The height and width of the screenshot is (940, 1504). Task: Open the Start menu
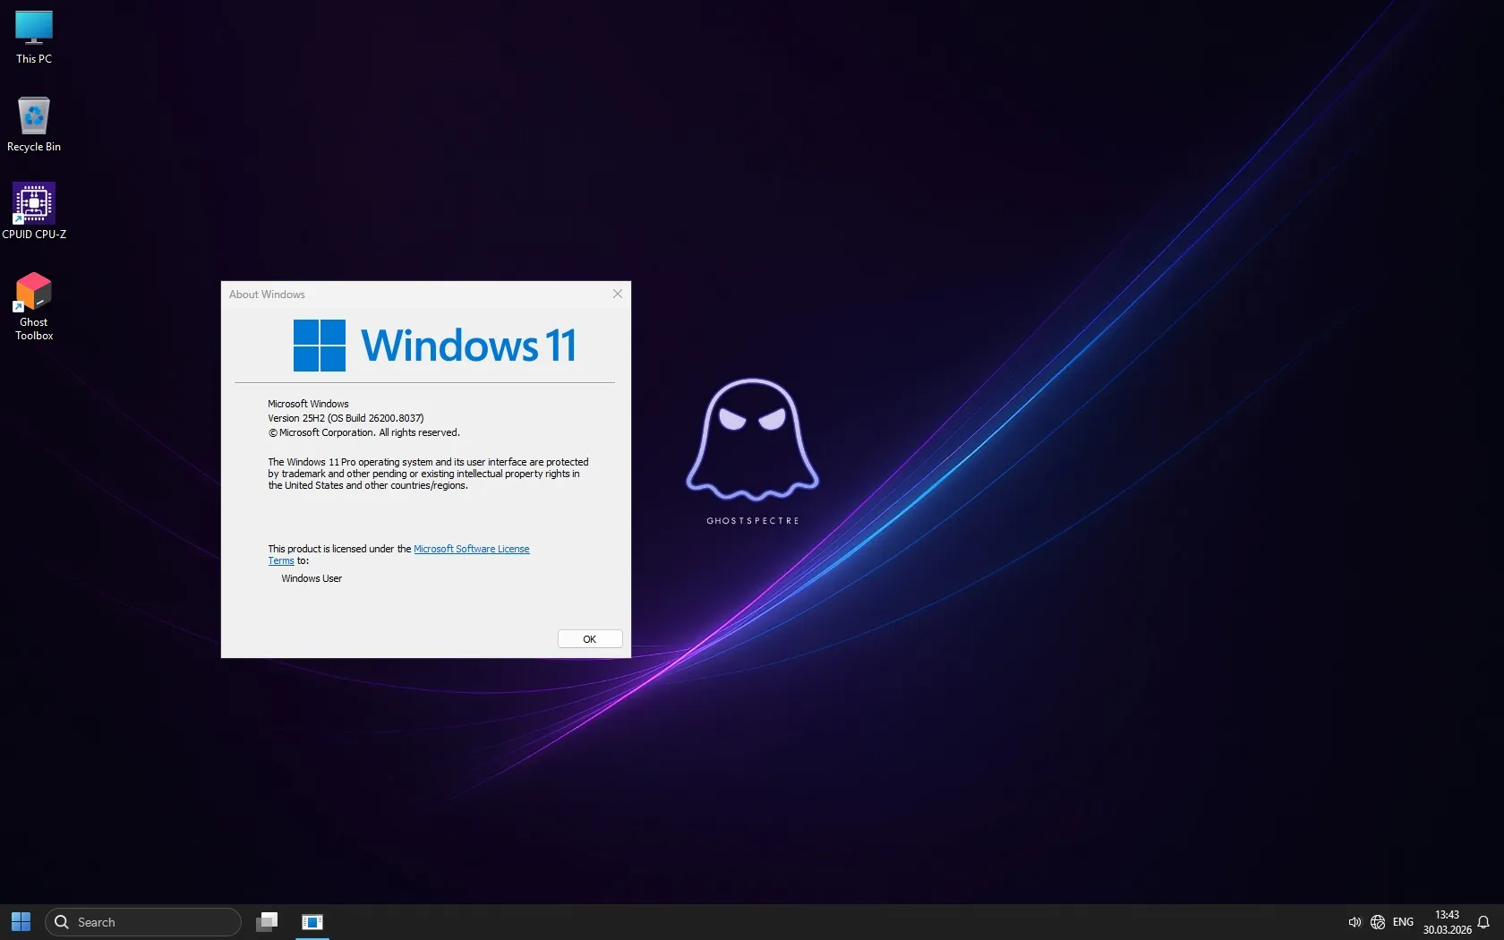(20, 921)
